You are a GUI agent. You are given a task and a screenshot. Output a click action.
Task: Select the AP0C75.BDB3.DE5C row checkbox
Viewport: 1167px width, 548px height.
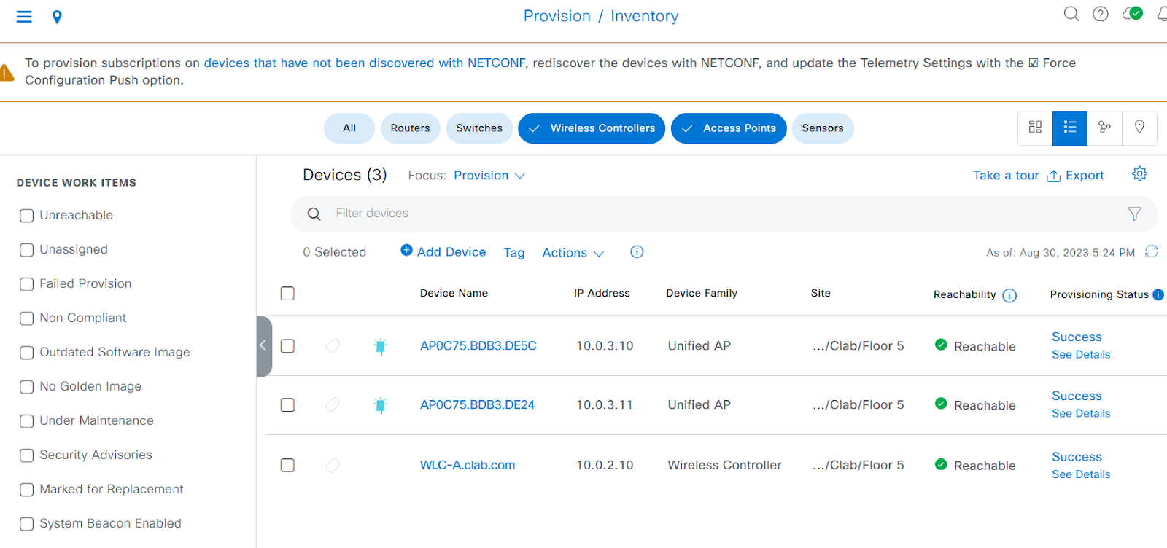287,345
